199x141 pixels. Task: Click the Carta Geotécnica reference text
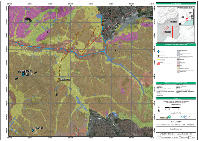click(x=180, y=94)
